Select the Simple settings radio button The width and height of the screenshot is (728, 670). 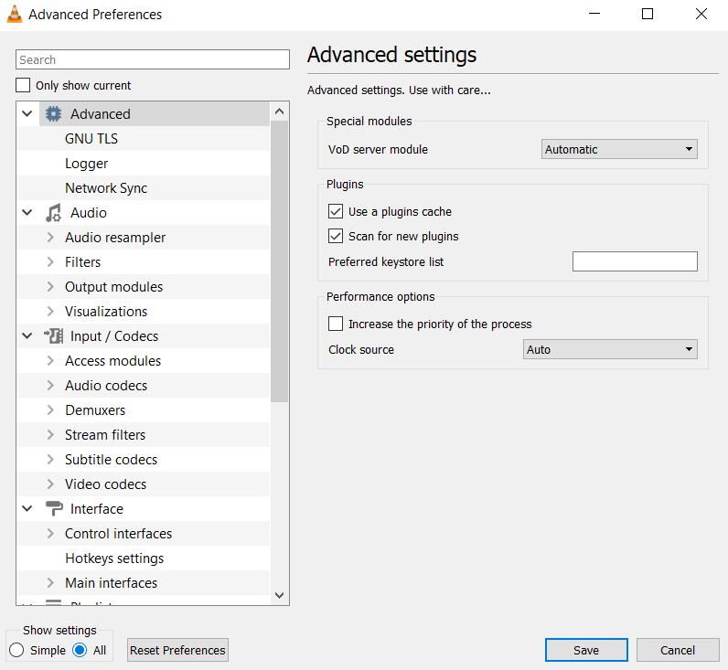(16, 650)
